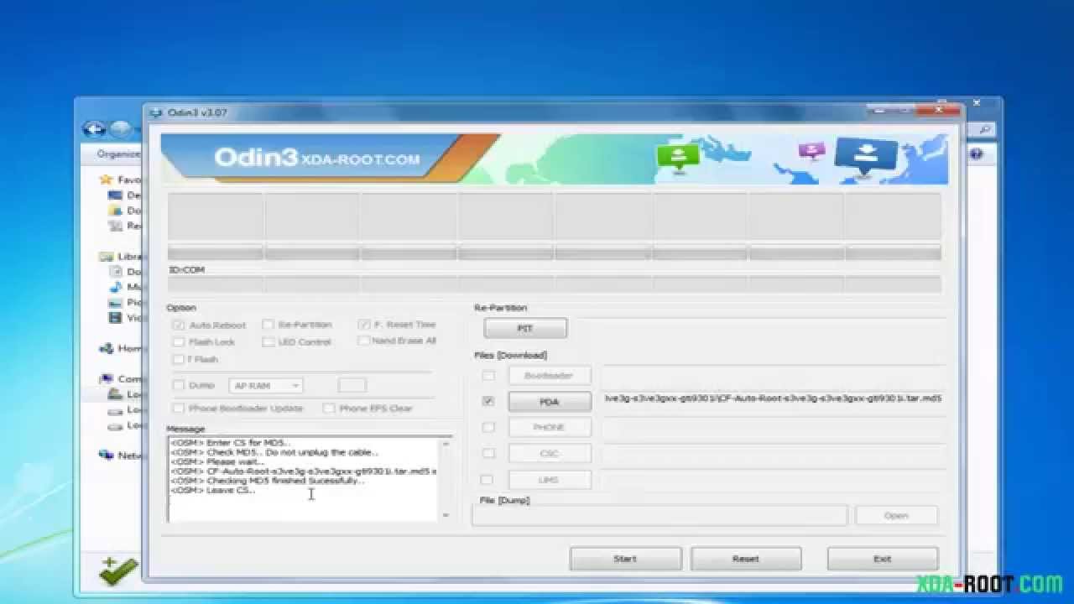Click the PIT button

525,328
